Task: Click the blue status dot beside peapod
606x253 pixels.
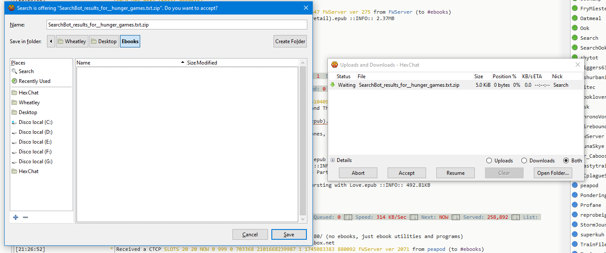Action: tap(575, 185)
